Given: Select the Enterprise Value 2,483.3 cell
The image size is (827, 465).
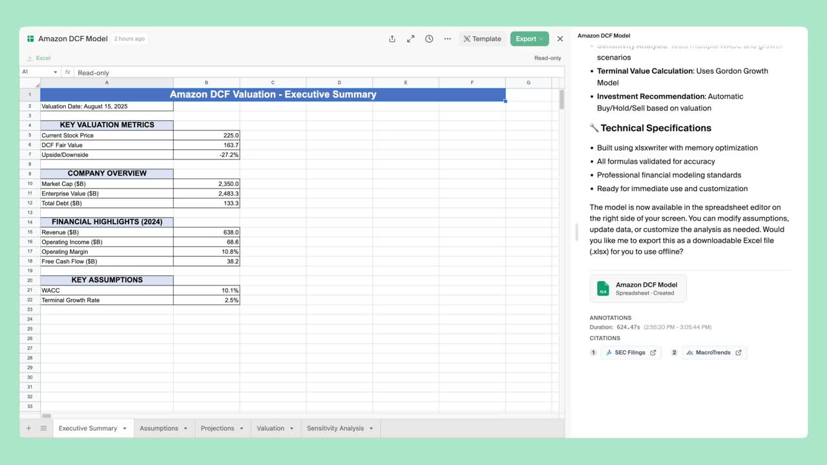Looking at the screenshot, I should [x=206, y=194].
